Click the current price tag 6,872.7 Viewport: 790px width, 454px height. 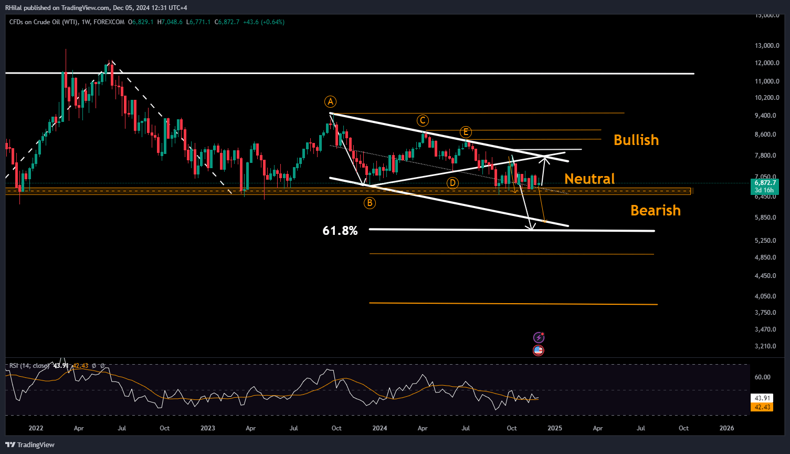click(764, 183)
